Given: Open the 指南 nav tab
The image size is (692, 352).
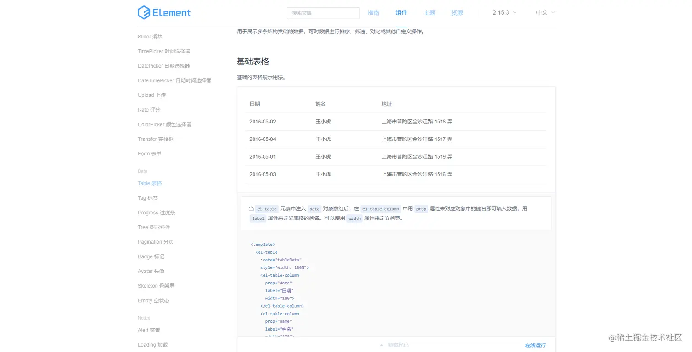Looking at the screenshot, I should (373, 13).
